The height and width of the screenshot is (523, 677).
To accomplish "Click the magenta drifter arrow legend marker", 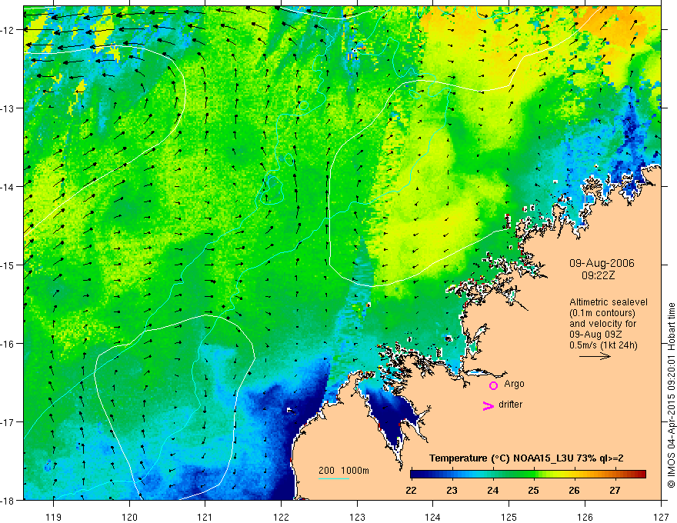I will [488, 405].
